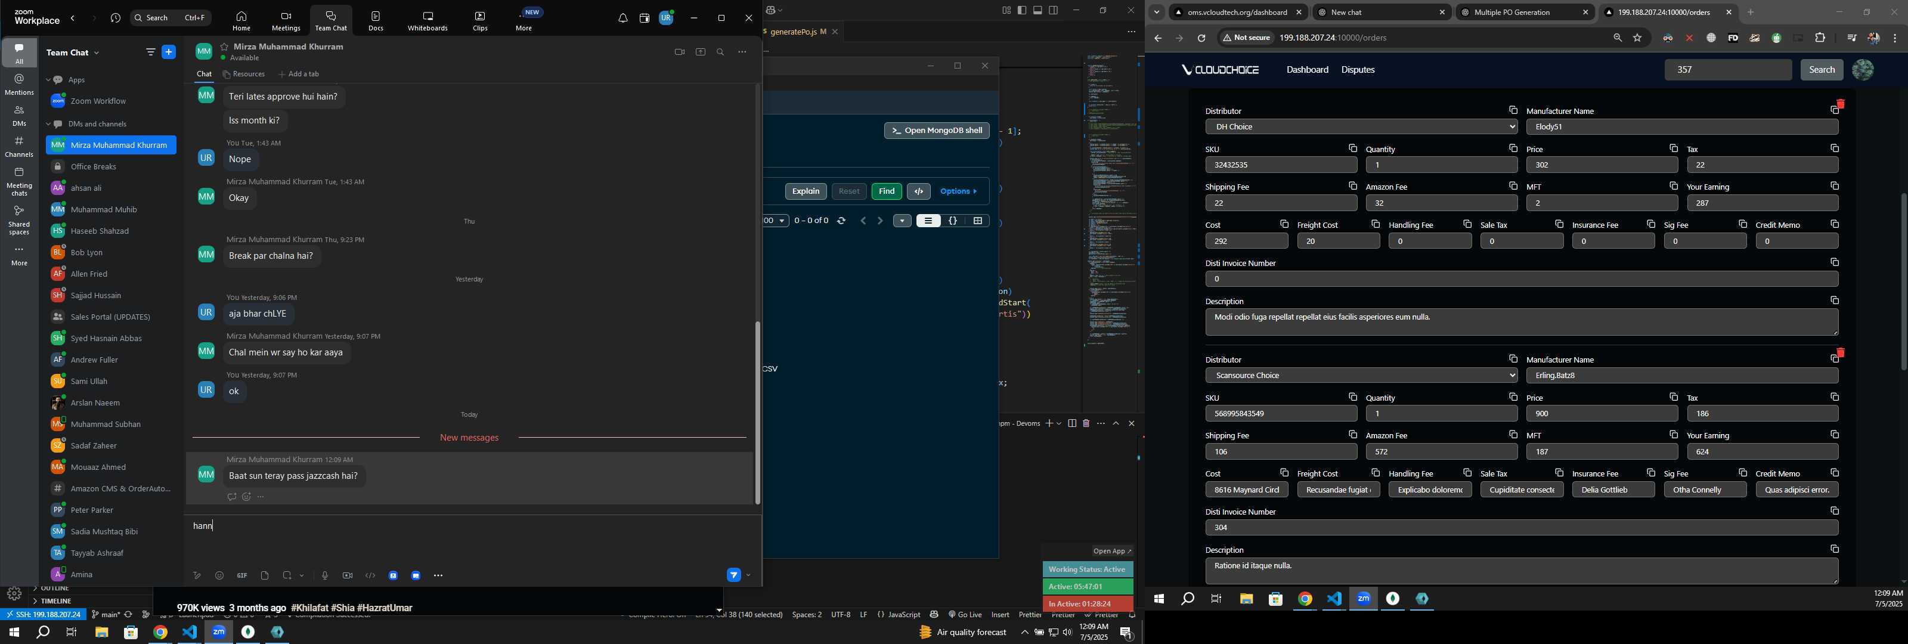This screenshot has width=1908, height=644.
Task: Click Add a tab in chat header
Action: tap(299, 75)
